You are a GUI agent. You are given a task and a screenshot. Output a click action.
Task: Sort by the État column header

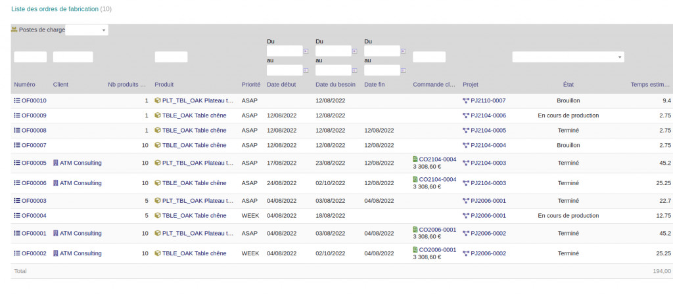coord(568,85)
